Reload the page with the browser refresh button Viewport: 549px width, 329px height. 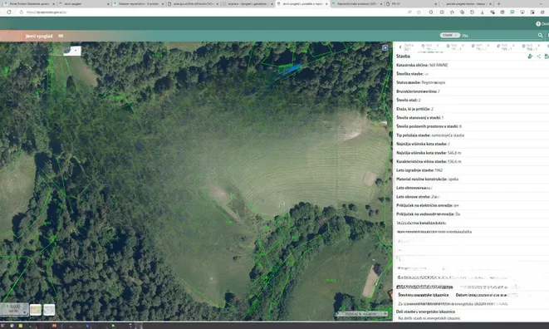click(9, 12)
